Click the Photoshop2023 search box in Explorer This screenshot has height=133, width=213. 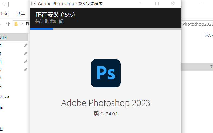click(x=197, y=24)
